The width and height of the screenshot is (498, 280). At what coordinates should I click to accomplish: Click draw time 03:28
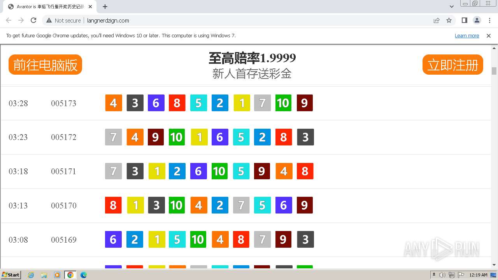pos(18,103)
